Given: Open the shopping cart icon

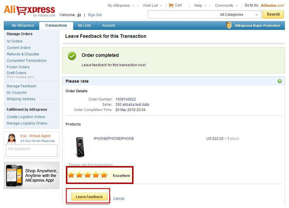Looking at the screenshot, I should [171, 5].
